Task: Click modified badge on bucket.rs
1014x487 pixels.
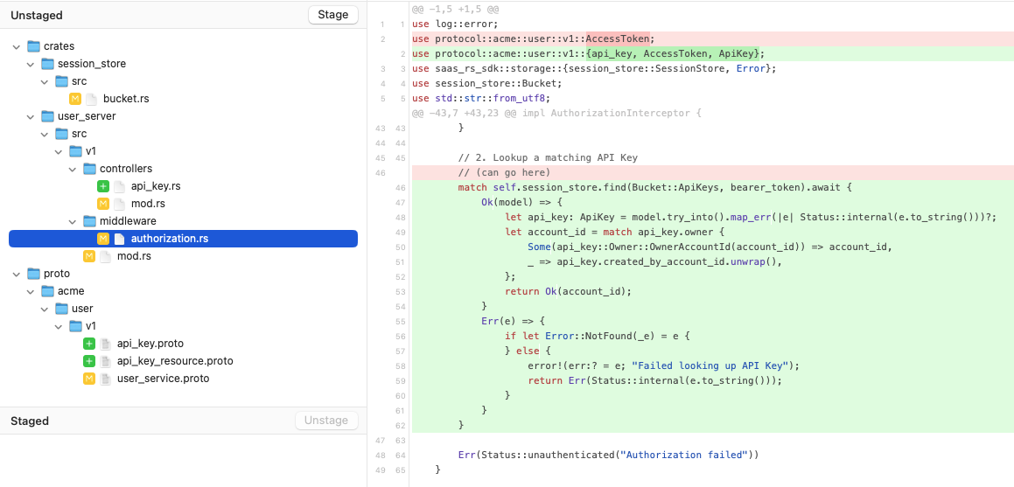Action: (75, 99)
